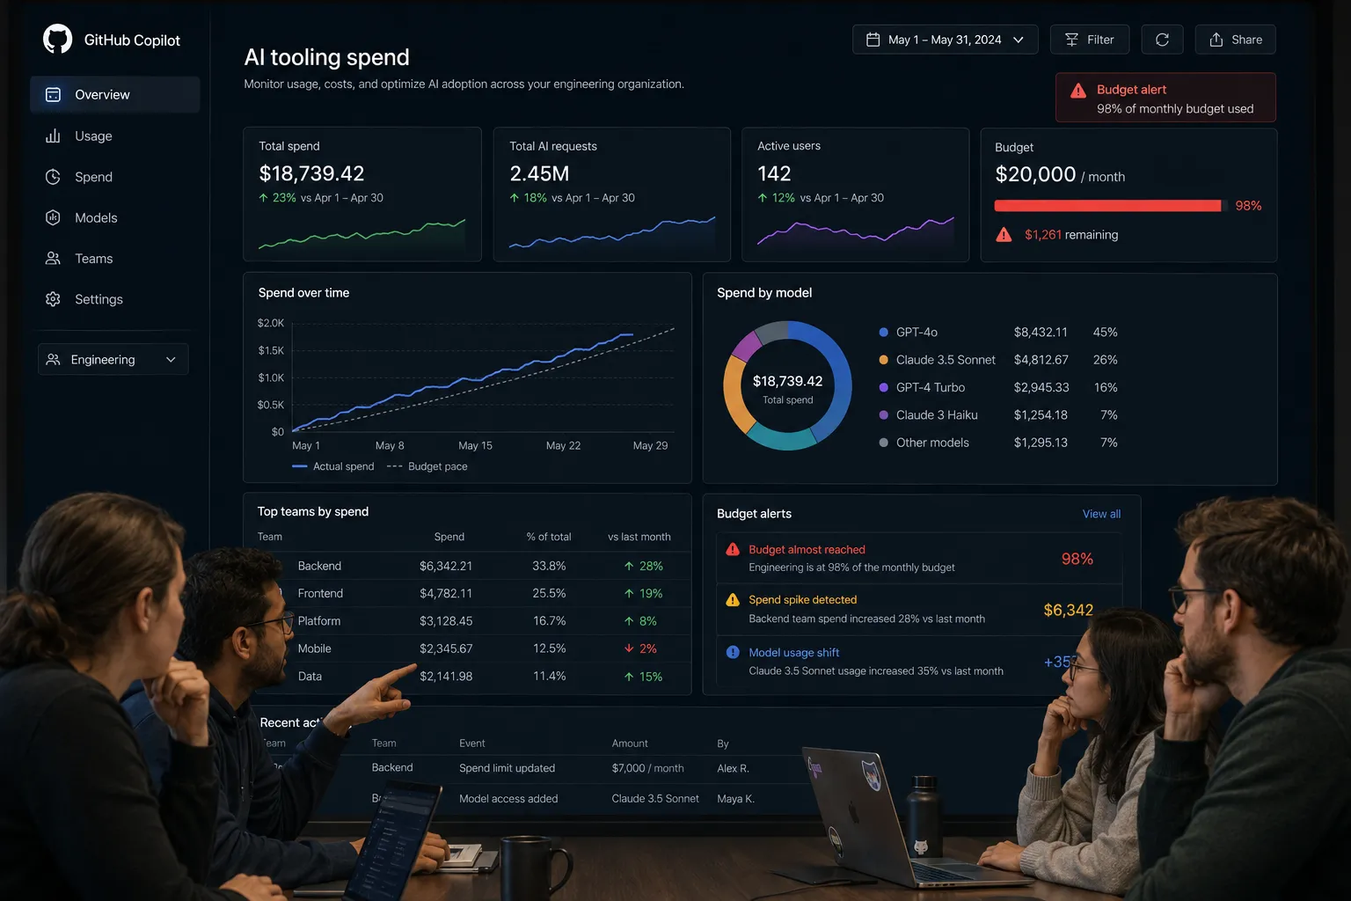This screenshot has width=1351, height=901.
Task: Open View all budget alerts
Action: coord(1101,514)
